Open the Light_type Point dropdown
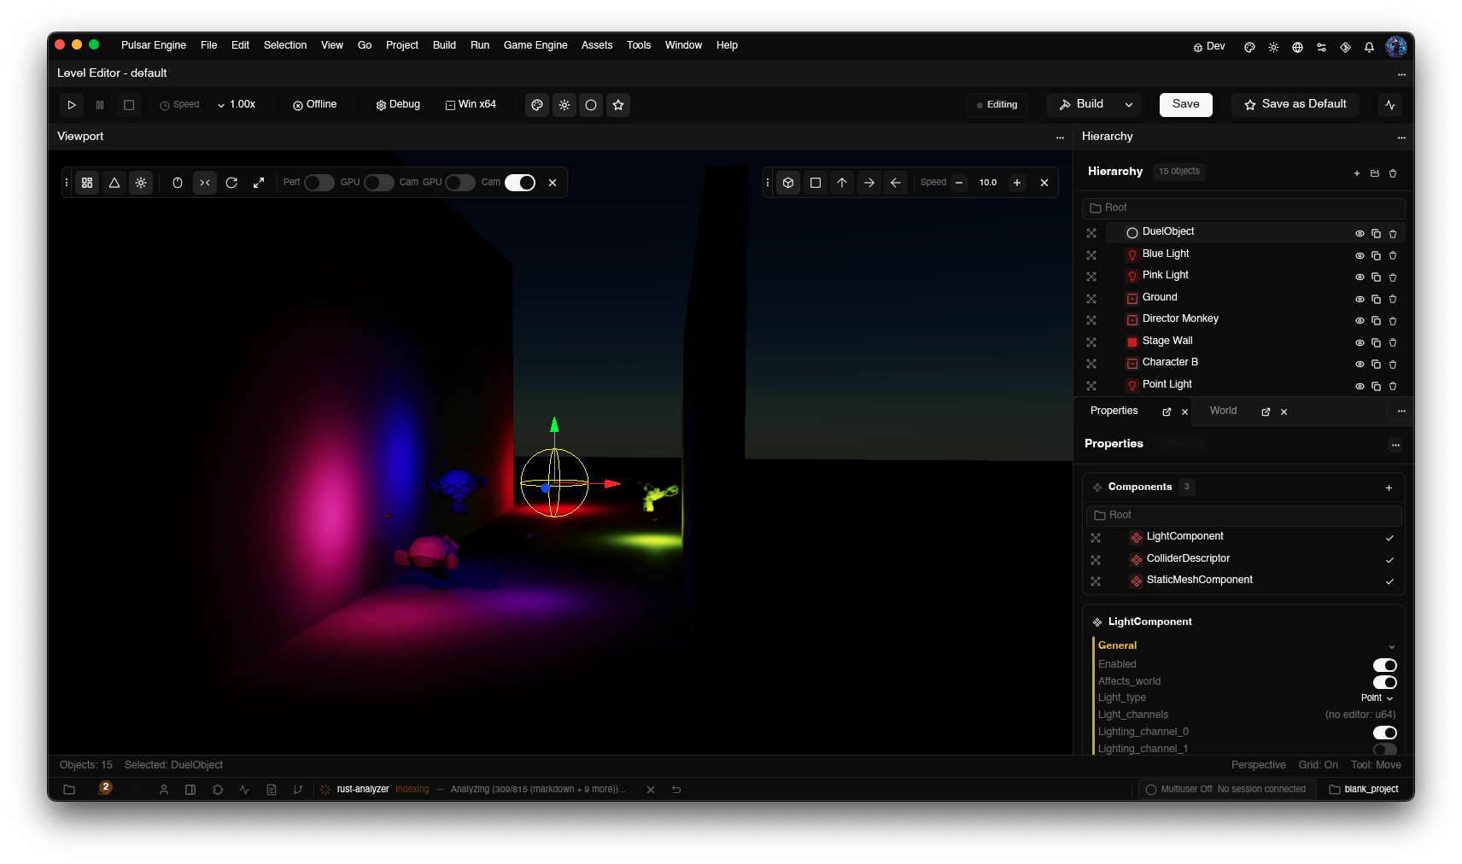Viewport: 1462px width, 864px height. coord(1377,698)
